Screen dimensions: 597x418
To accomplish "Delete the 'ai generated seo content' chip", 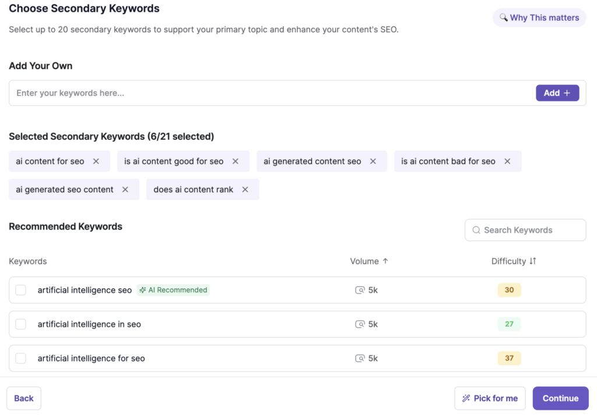I will point(125,189).
